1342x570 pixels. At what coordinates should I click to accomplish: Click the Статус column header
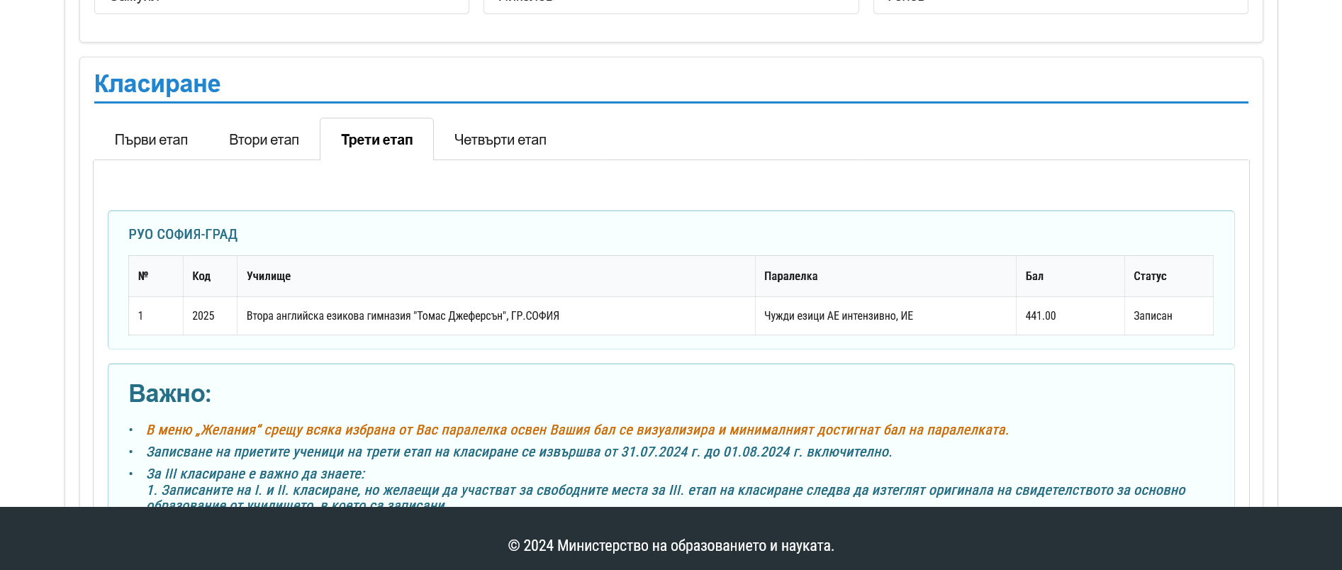tap(1150, 276)
